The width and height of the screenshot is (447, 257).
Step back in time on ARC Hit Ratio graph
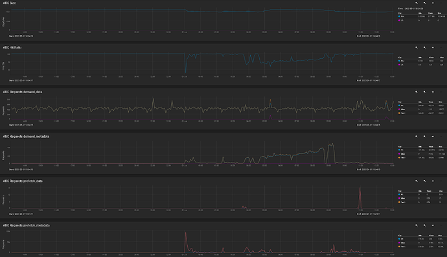433,48
